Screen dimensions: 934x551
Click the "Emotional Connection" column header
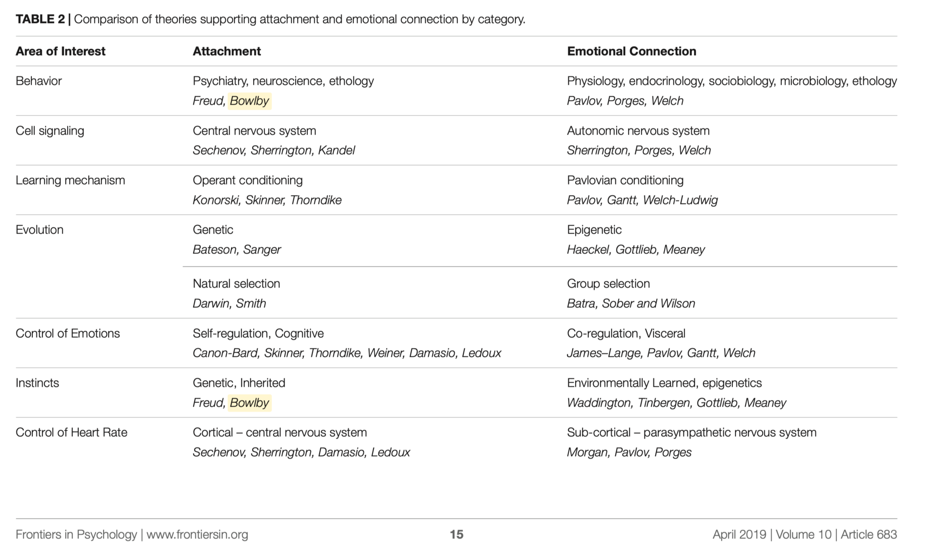[x=631, y=51]
